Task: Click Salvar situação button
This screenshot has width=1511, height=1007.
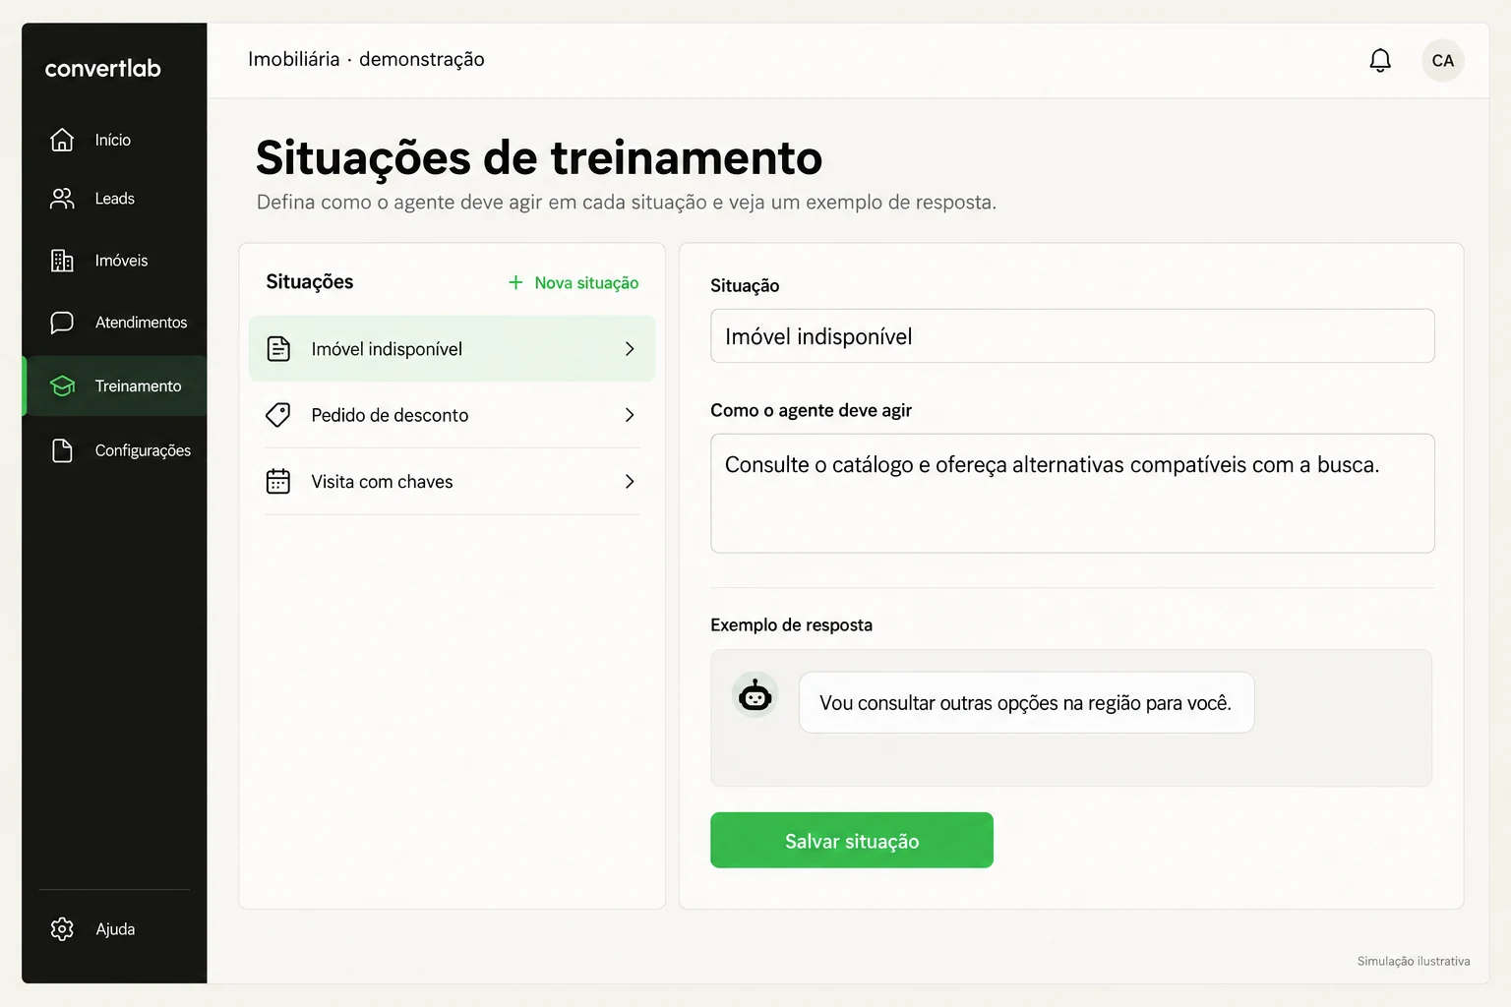Action: point(852,840)
